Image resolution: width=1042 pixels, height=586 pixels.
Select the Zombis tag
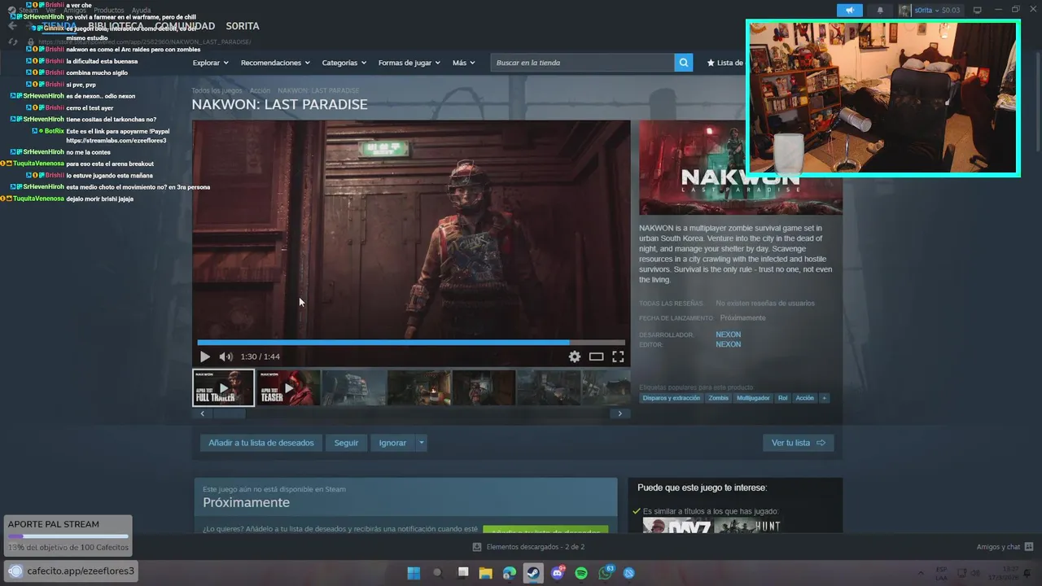tap(719, 398)
